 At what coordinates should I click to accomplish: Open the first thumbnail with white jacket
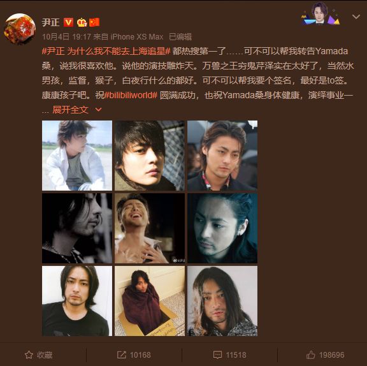point(77,156)
